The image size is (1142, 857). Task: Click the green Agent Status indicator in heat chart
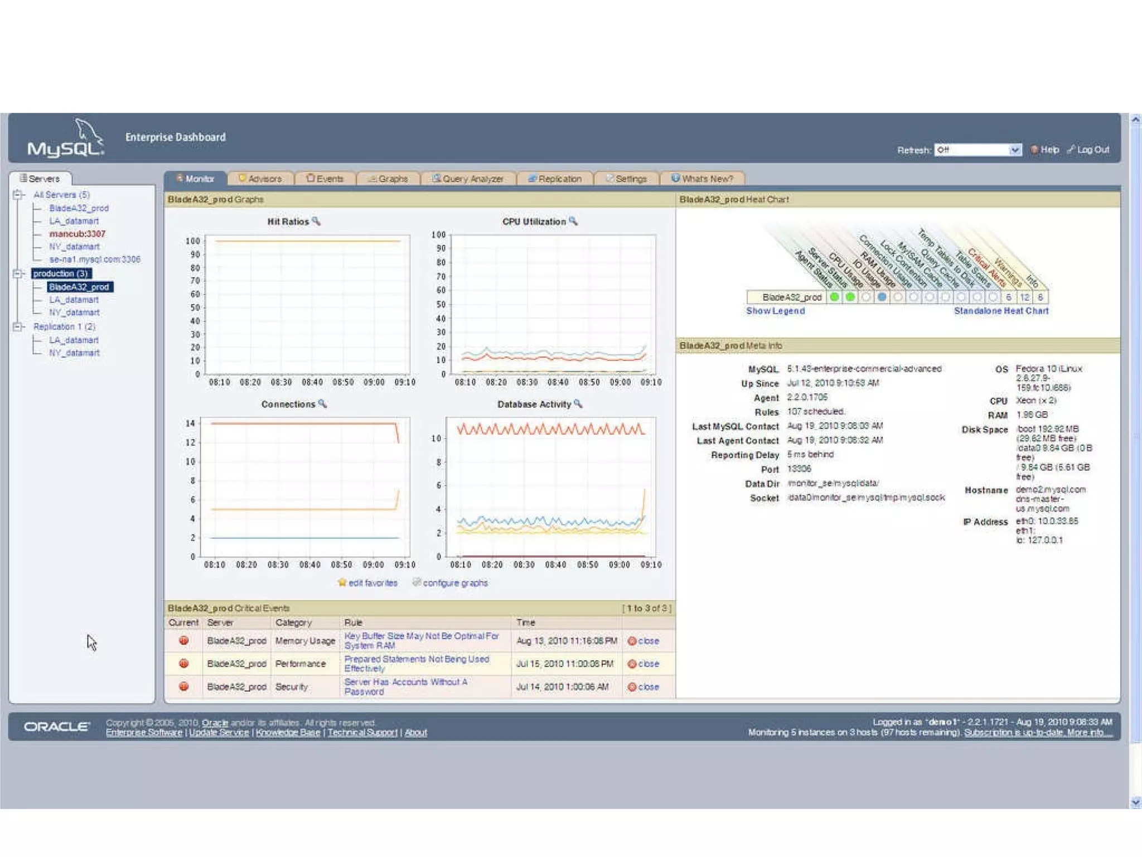834,297
